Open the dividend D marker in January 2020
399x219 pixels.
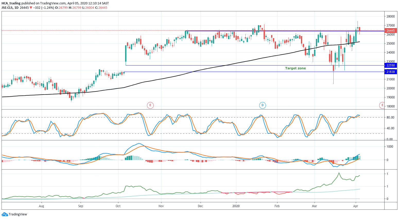pos(262,105)
